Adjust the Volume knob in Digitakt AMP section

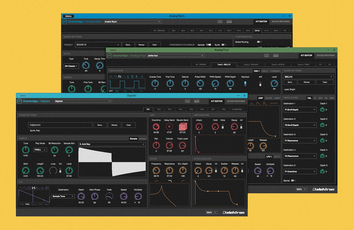(169, 145)
